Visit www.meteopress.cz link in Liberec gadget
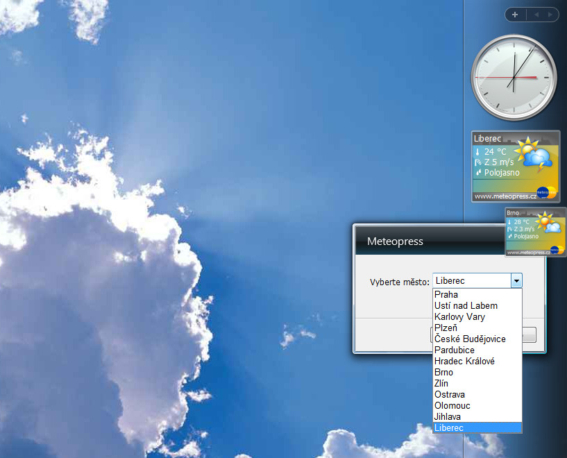Image resolution: width=567 pixels, height=458 pixels. click(x=505, y=196)
